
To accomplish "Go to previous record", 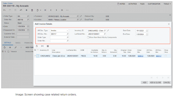I will [x=51, y=10].
